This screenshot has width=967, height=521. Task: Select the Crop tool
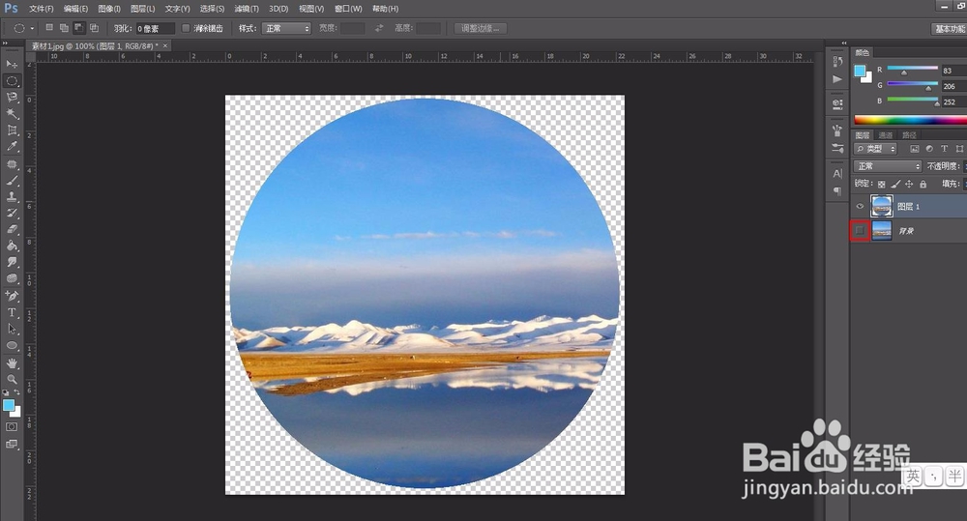pos(12,130)
